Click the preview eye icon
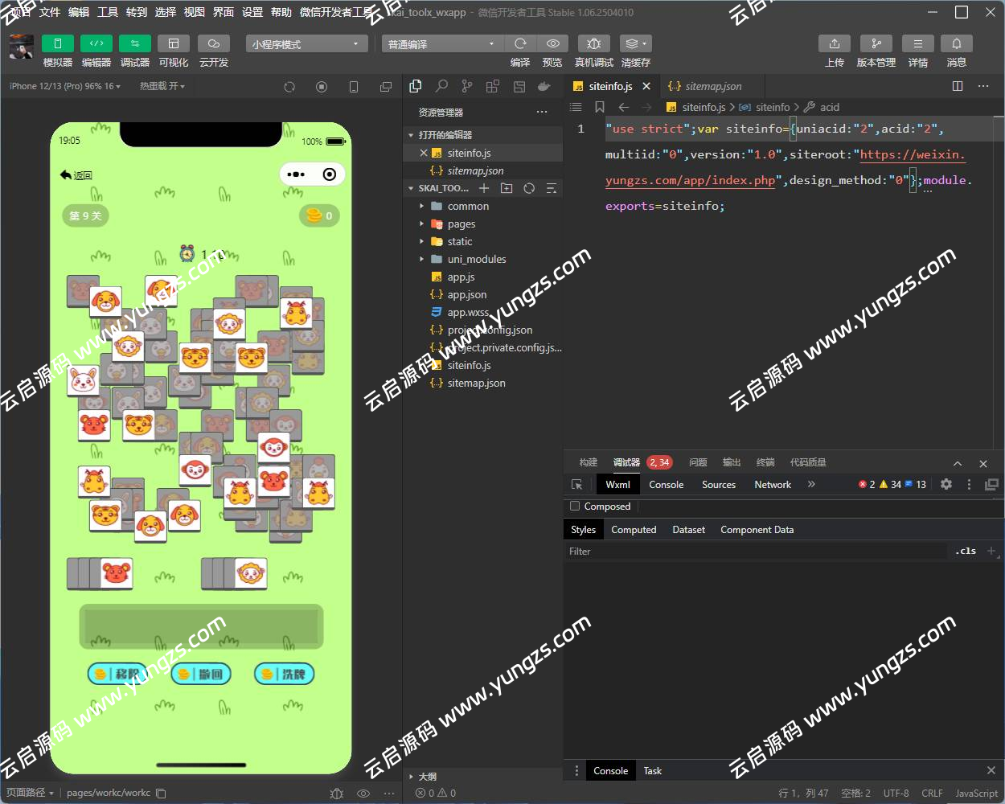 (x=552, y=43)
